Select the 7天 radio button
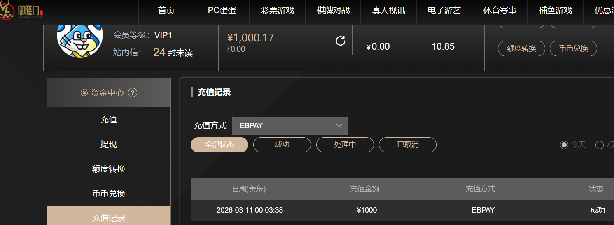This screenshot has height=225, width=614. [x=600, y=145]
